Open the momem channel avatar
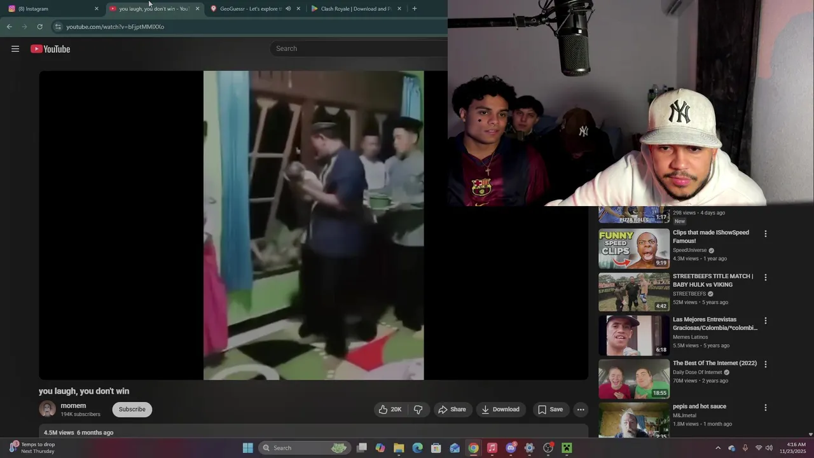The height and width of the screenshot is (458, 814). (x=48, y=409)
